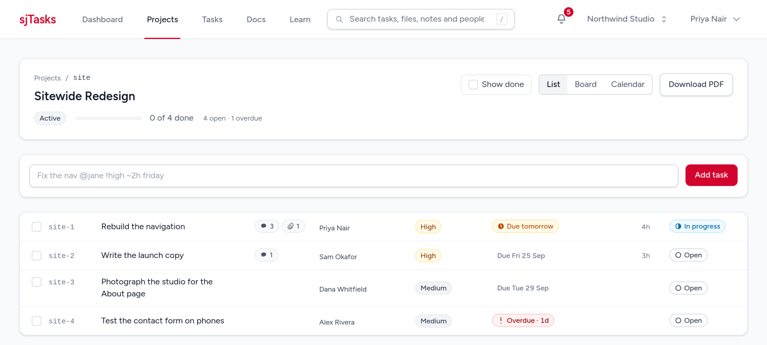Change High priority on Write the launch copy

pyautogui.click(x=428, y=255)
